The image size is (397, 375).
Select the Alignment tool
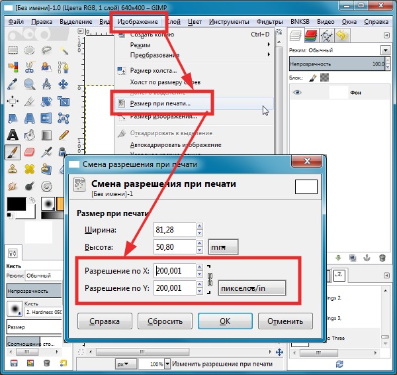[x=13, y=101]
